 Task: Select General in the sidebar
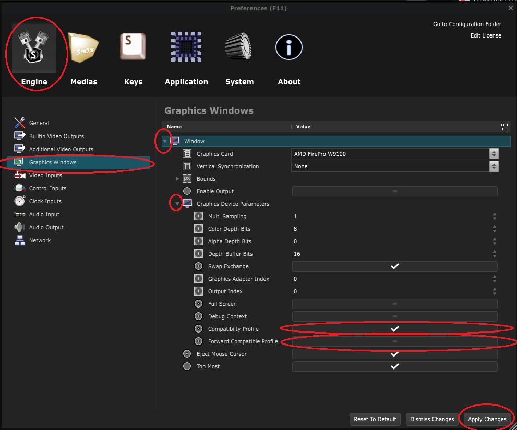coord(39,123)
